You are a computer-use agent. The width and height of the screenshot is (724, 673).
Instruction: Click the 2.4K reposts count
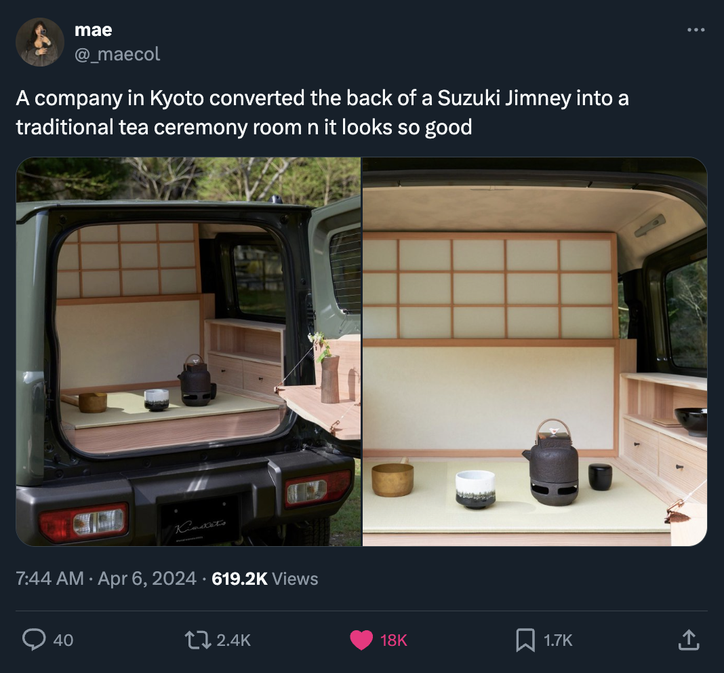tap(234, 640)
